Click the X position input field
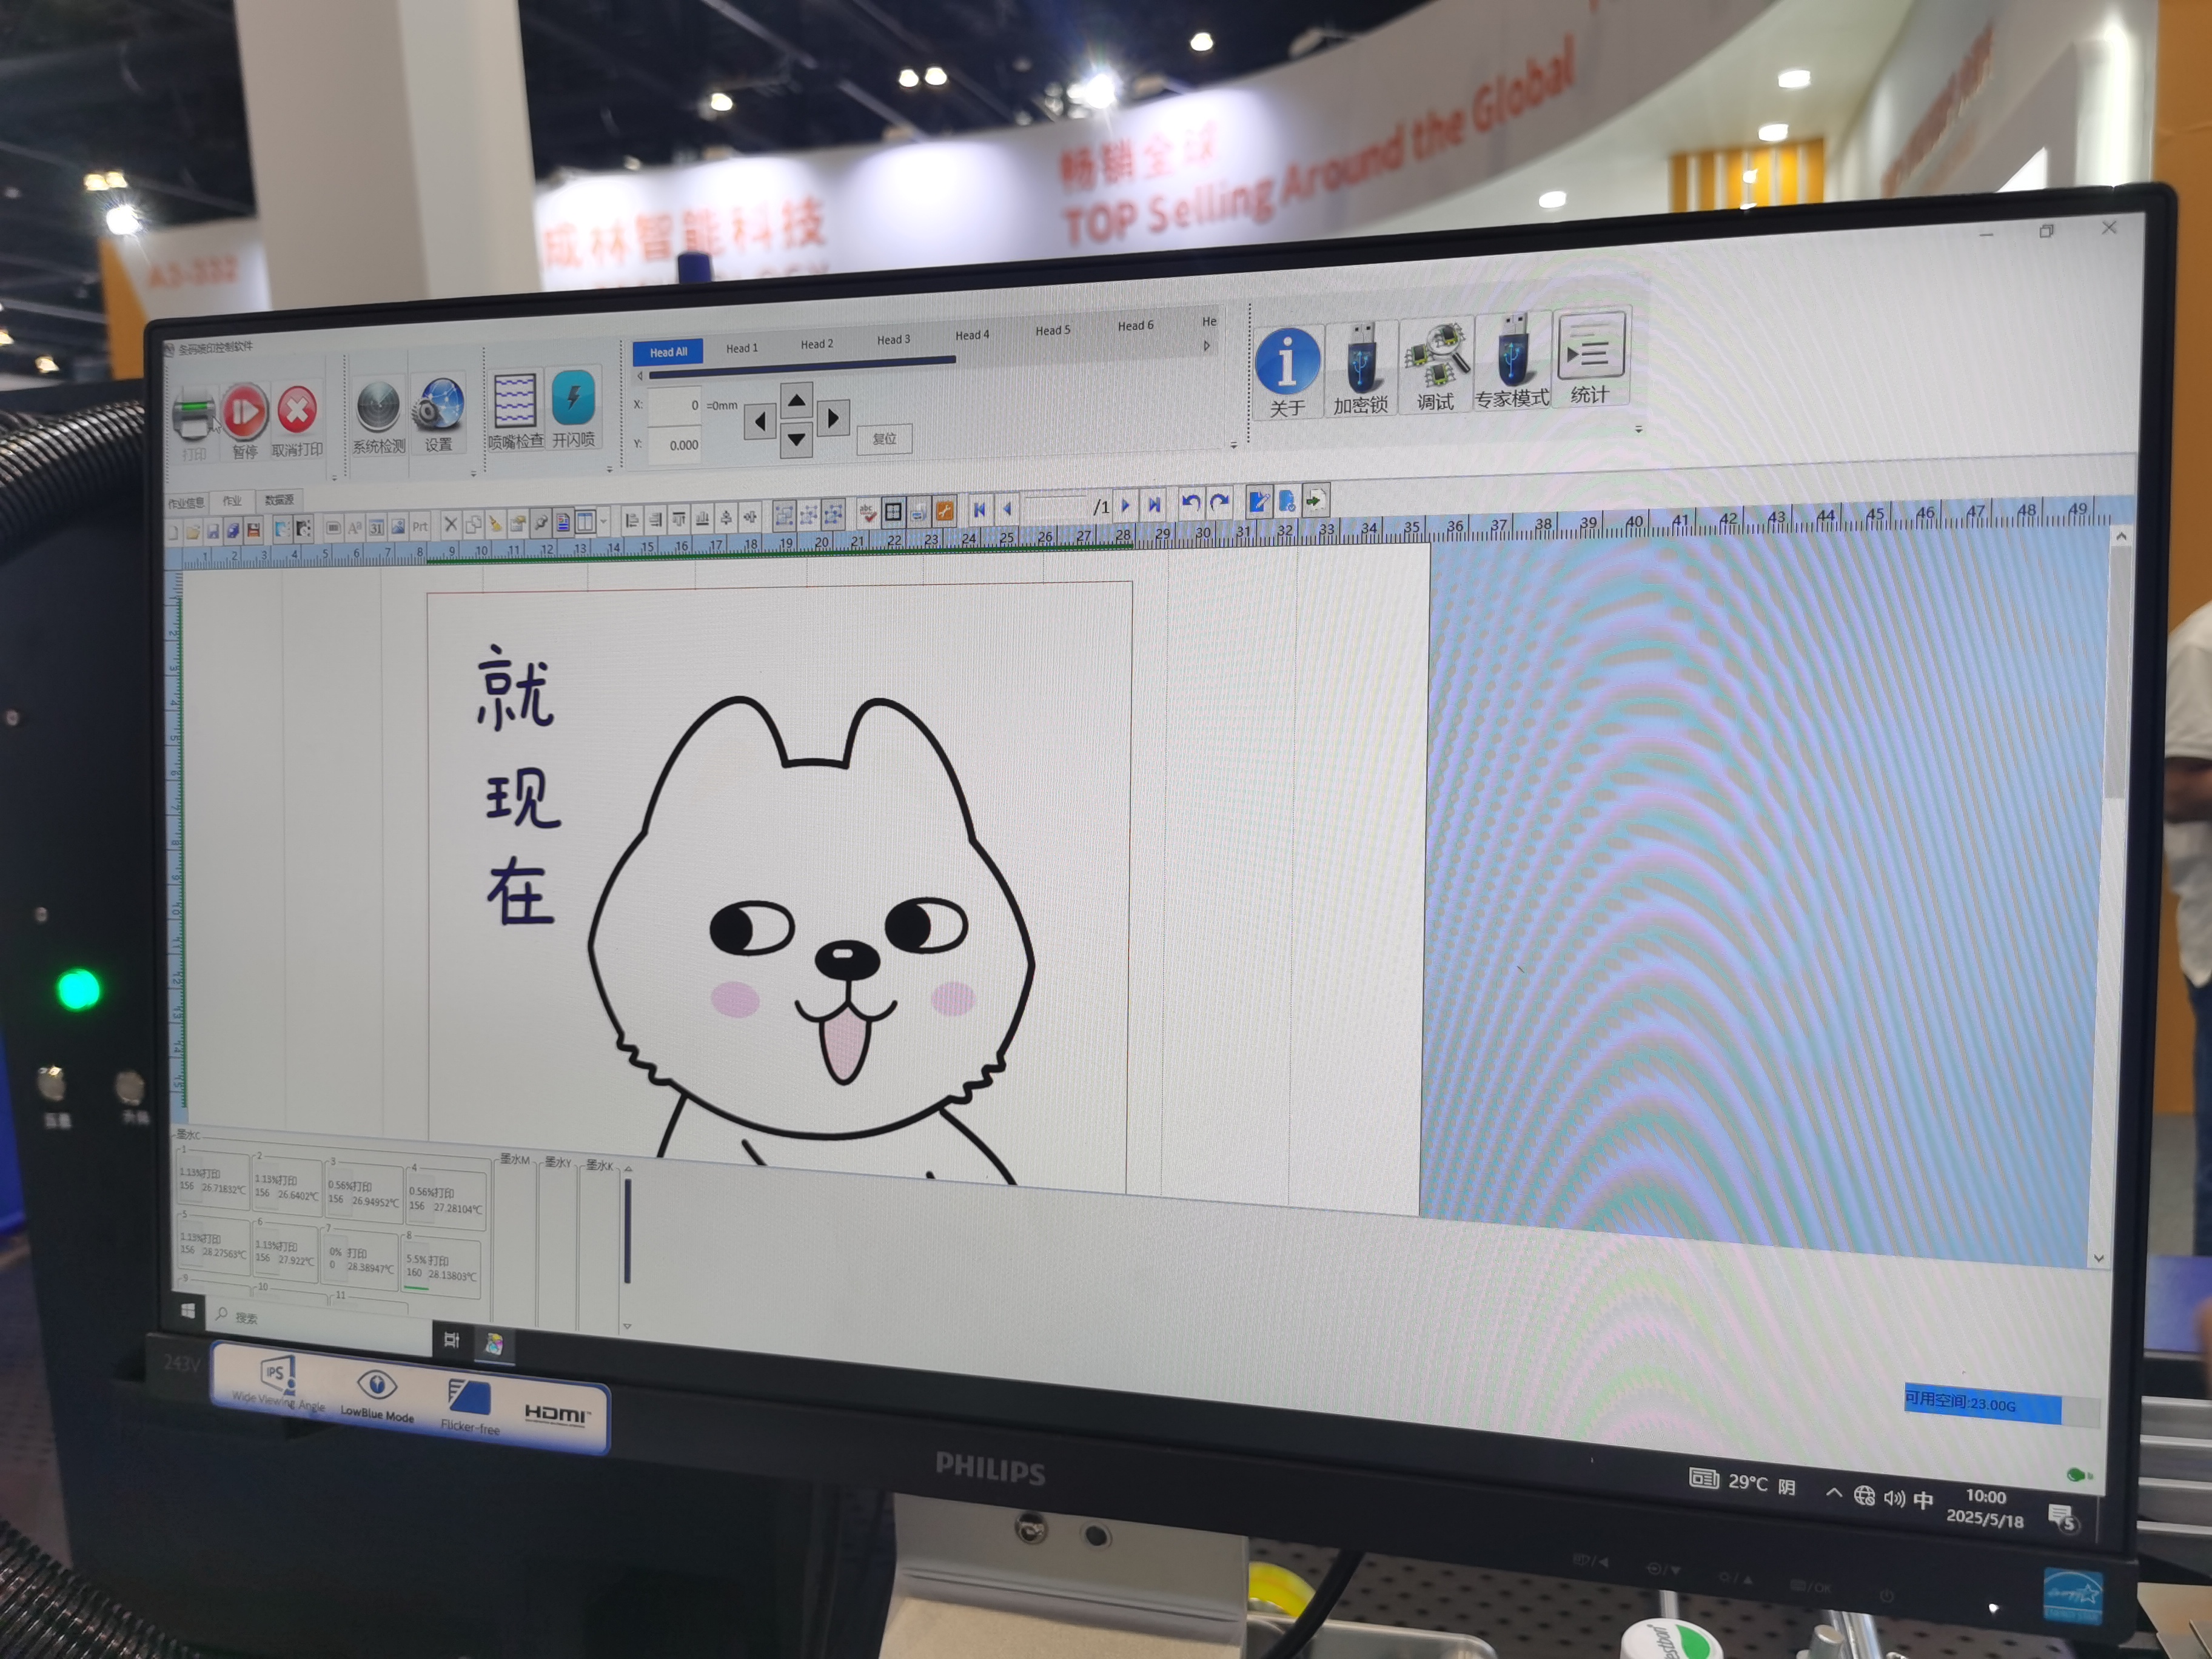This screenshot has width=2212, height=1659. coord(675,405)
